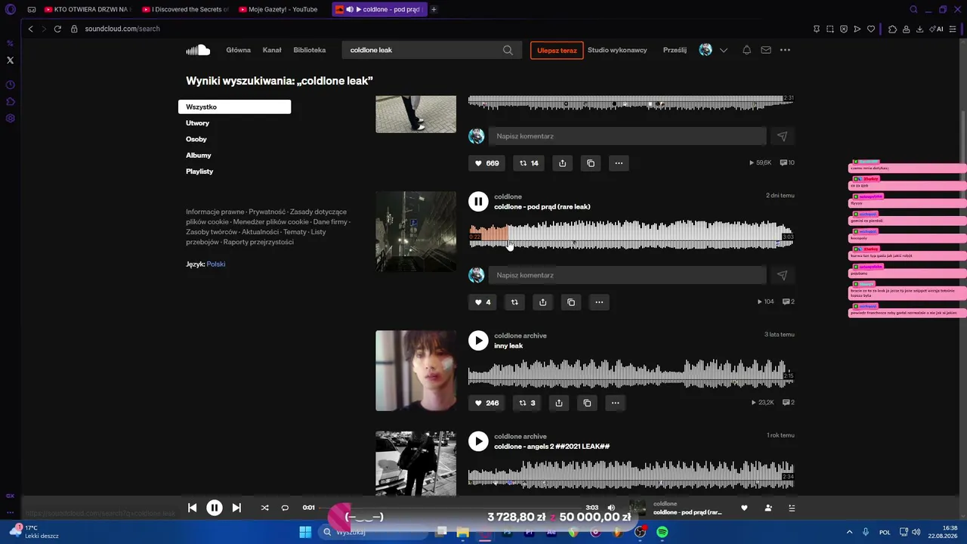Select the Wszystko search filter
The height and width of the screenshot is (544, 967).
click(234, 107)
